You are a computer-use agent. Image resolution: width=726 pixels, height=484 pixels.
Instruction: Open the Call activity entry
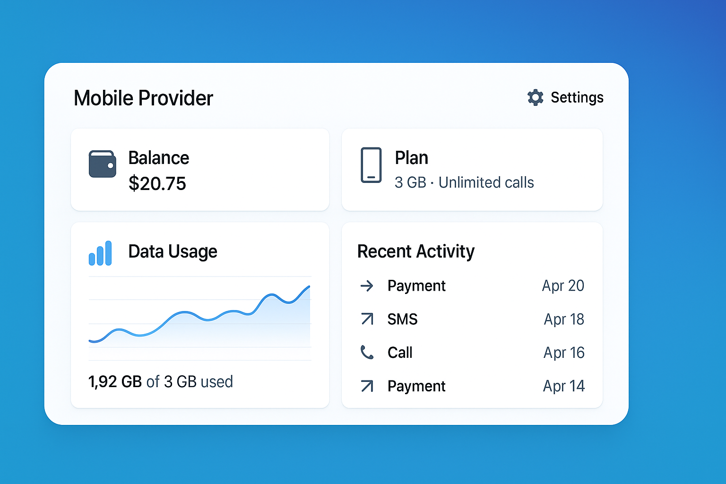(472, 353)
